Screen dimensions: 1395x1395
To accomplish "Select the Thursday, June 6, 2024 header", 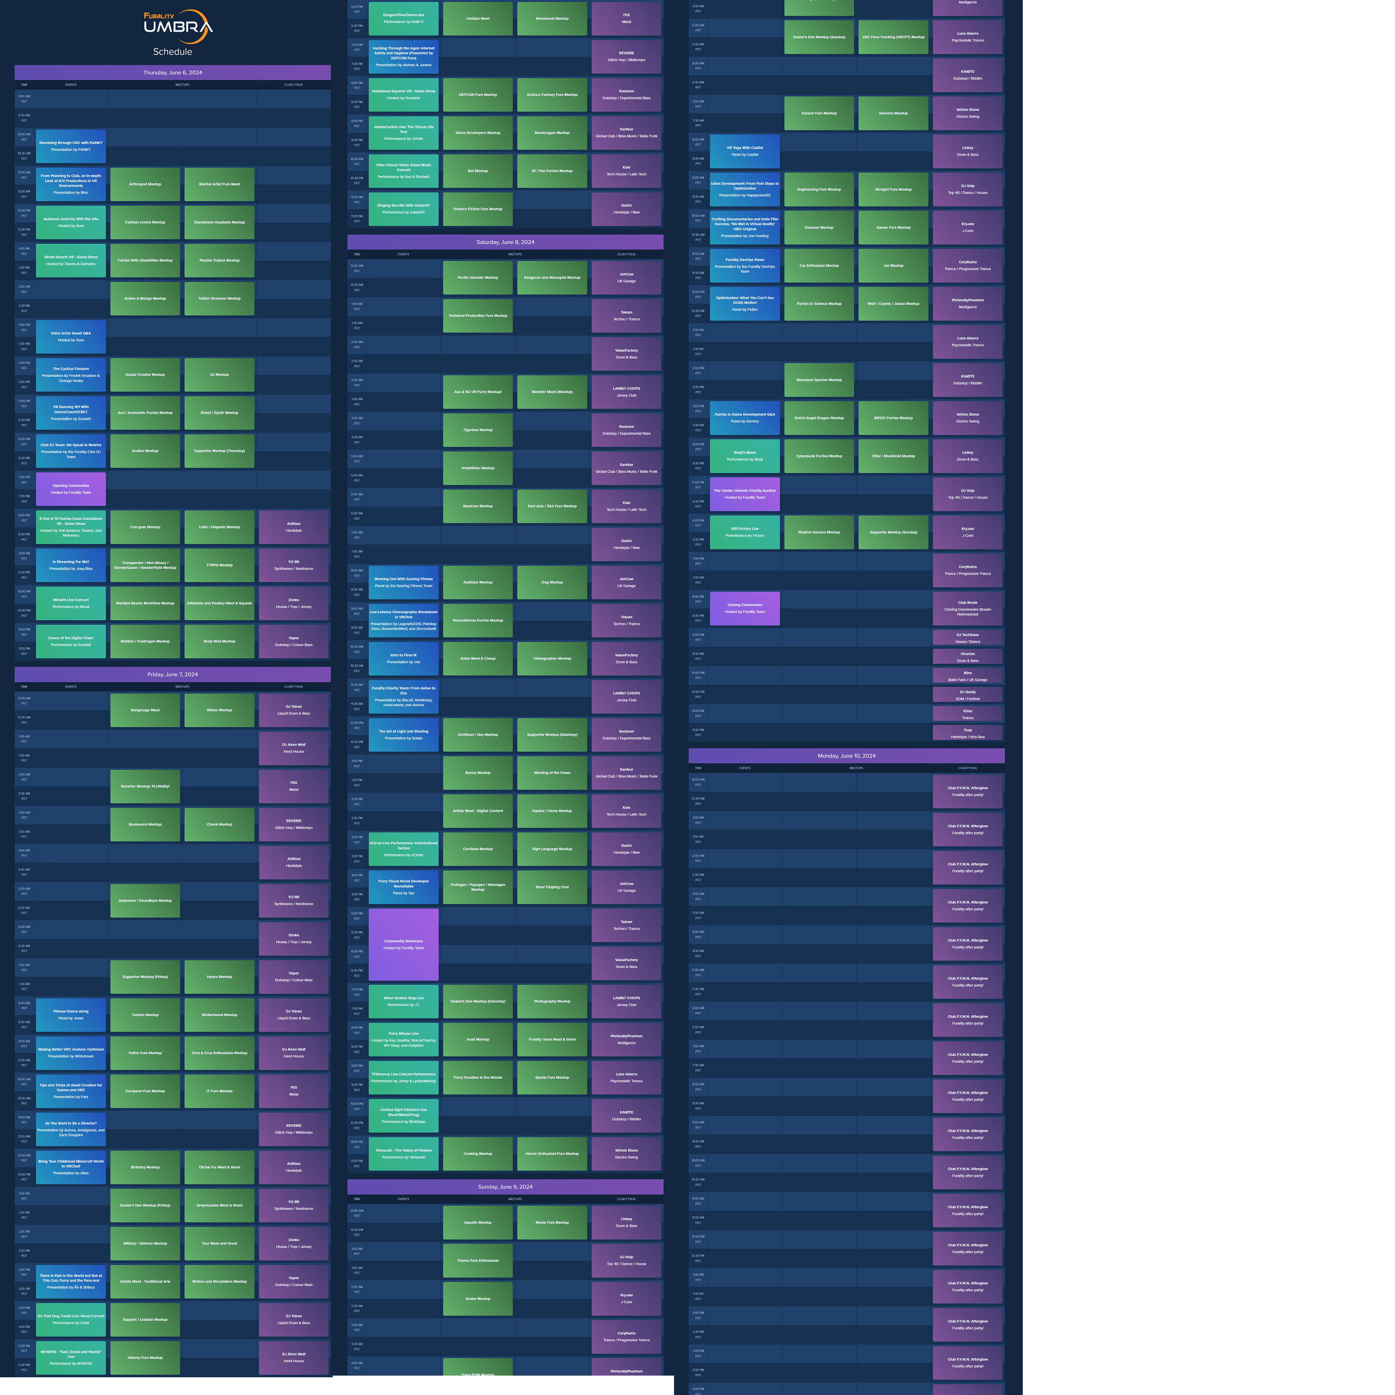I will pyautogui.click(x=173, y=72).
